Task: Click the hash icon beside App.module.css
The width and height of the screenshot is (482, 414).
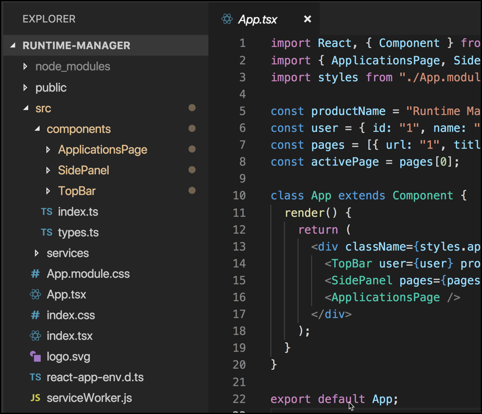Action: 35,273
